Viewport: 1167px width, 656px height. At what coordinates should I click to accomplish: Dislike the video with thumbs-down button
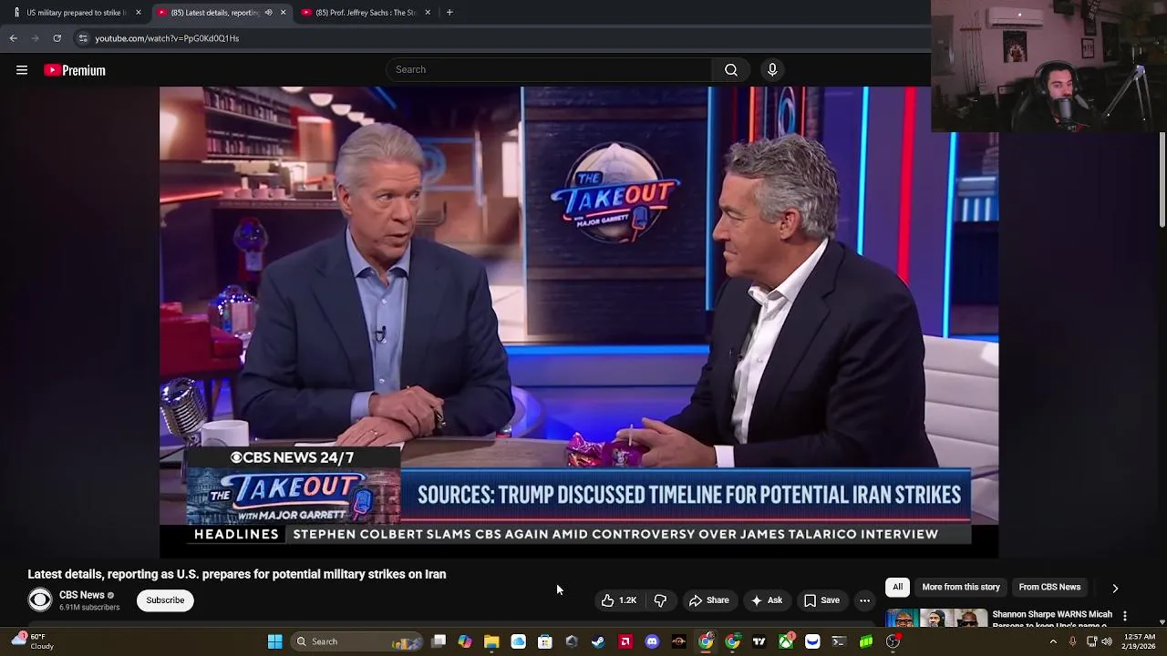pyautogui.click(x=660, y=600)
